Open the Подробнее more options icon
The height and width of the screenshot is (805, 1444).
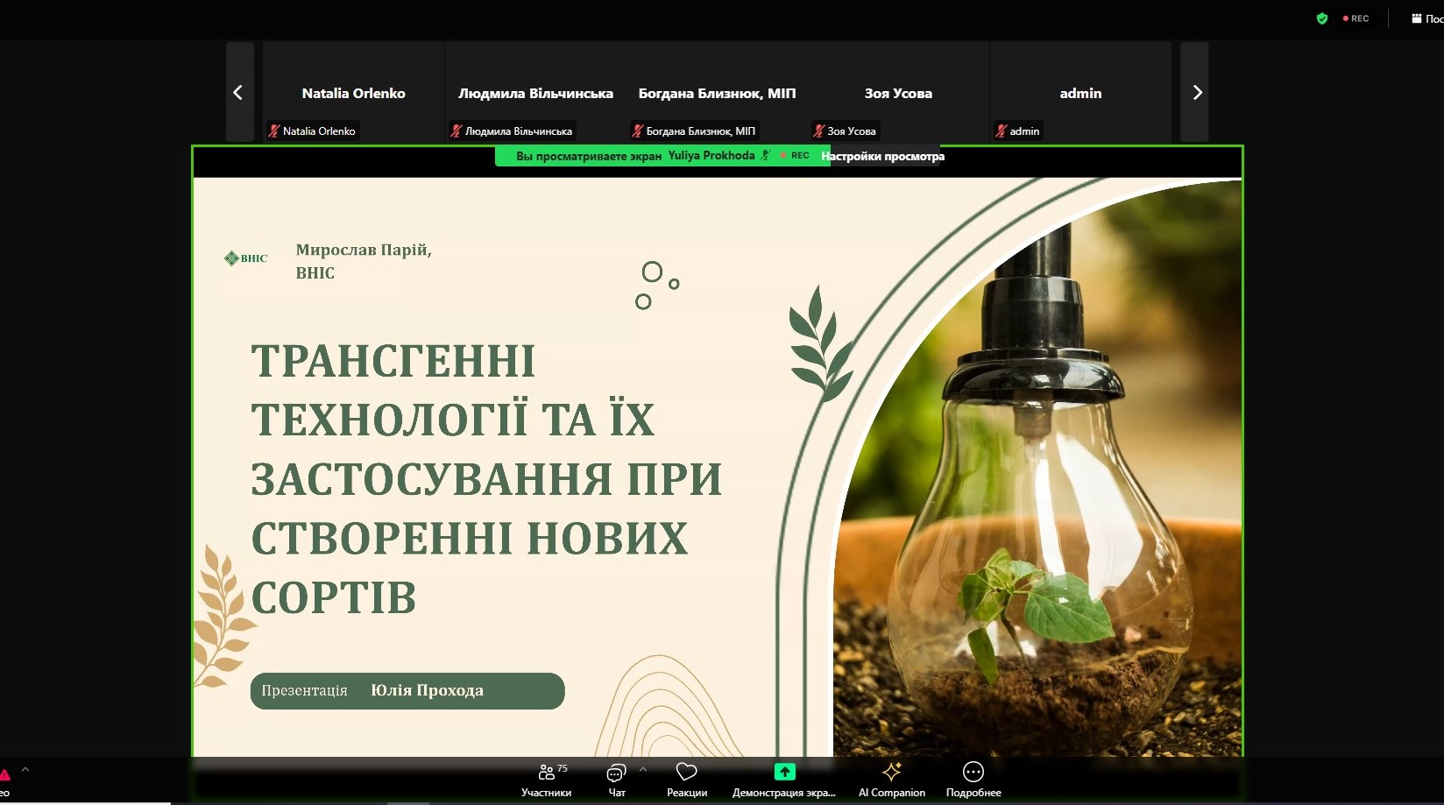pyautogui.click(x=973, y=772)
